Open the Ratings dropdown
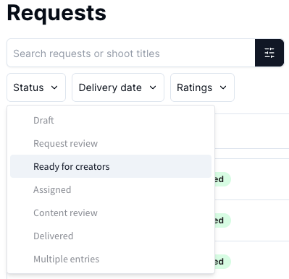 pos(202,87)
